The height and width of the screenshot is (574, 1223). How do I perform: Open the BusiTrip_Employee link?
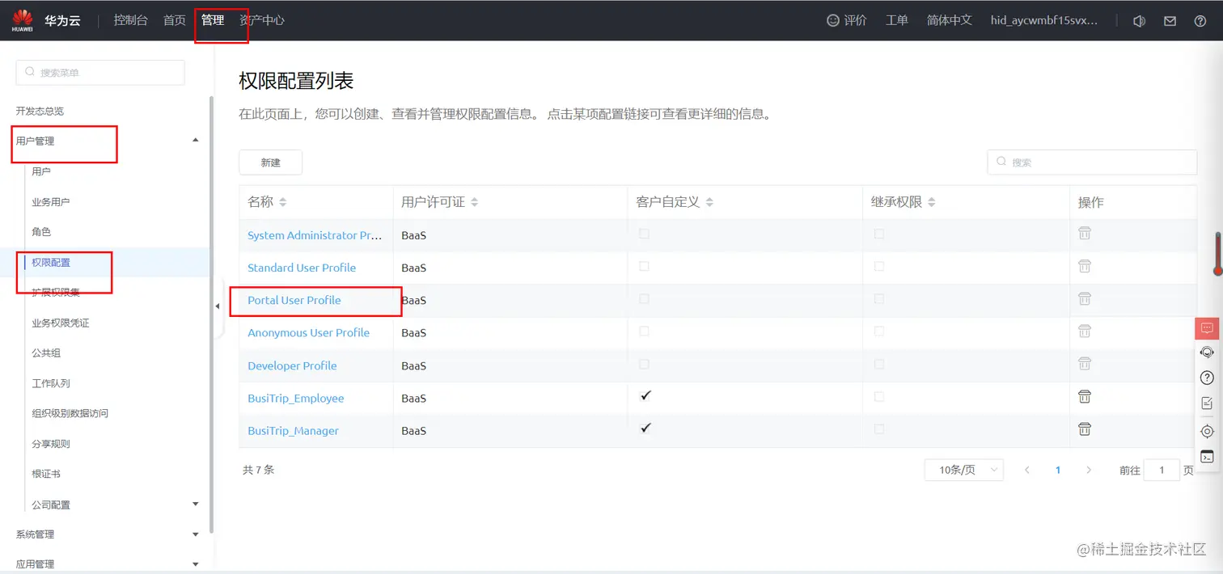pyautogui.click(x=296, y=398)
